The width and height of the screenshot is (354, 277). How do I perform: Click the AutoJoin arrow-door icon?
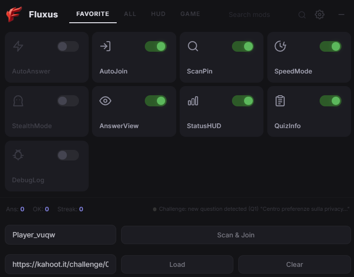click(106, 46)
